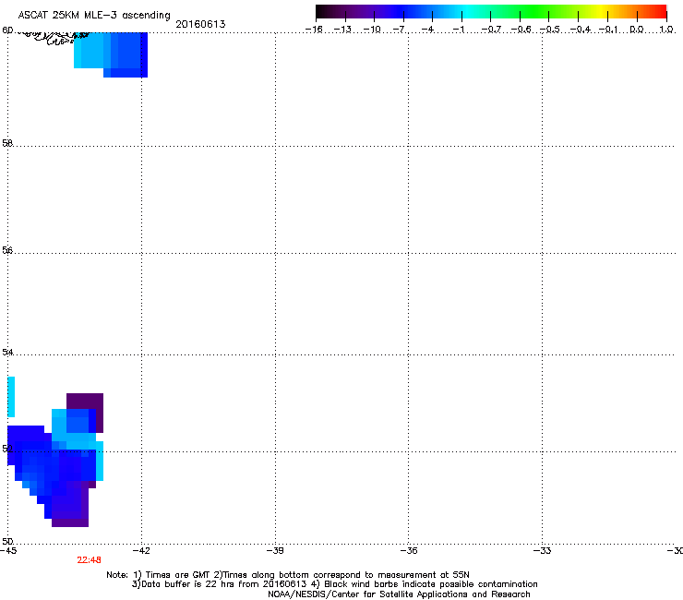The width and height of the screenshot is (683, 600).
Task: Click the blue data patch below the coastline outline
Action: (111, 54)
